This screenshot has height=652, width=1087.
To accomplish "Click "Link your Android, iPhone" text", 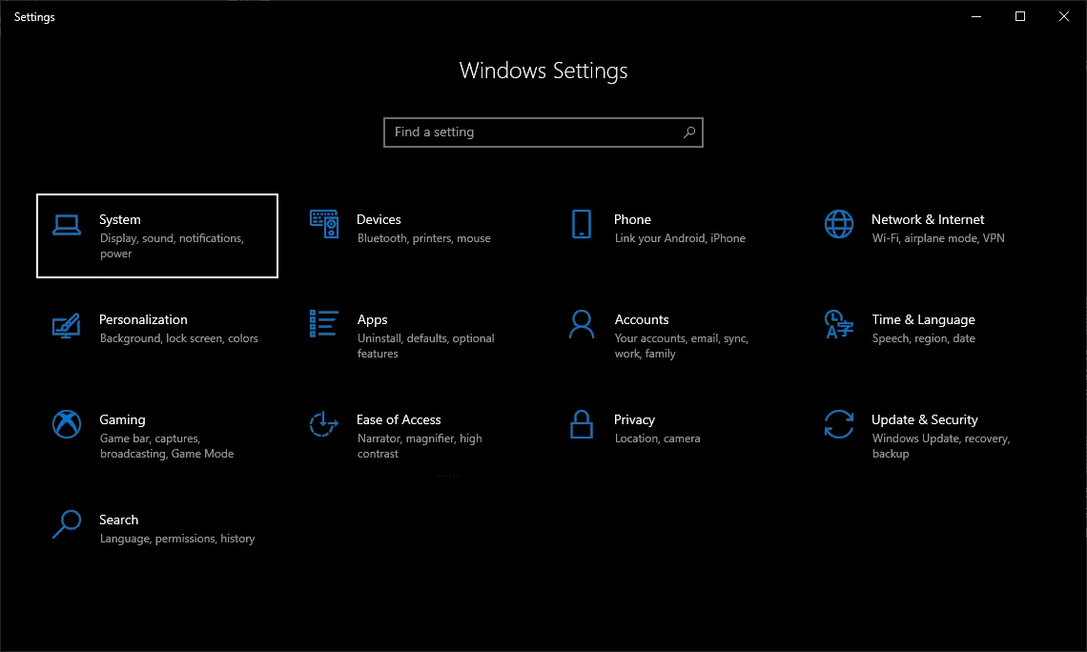I will [x=680, y=238].
